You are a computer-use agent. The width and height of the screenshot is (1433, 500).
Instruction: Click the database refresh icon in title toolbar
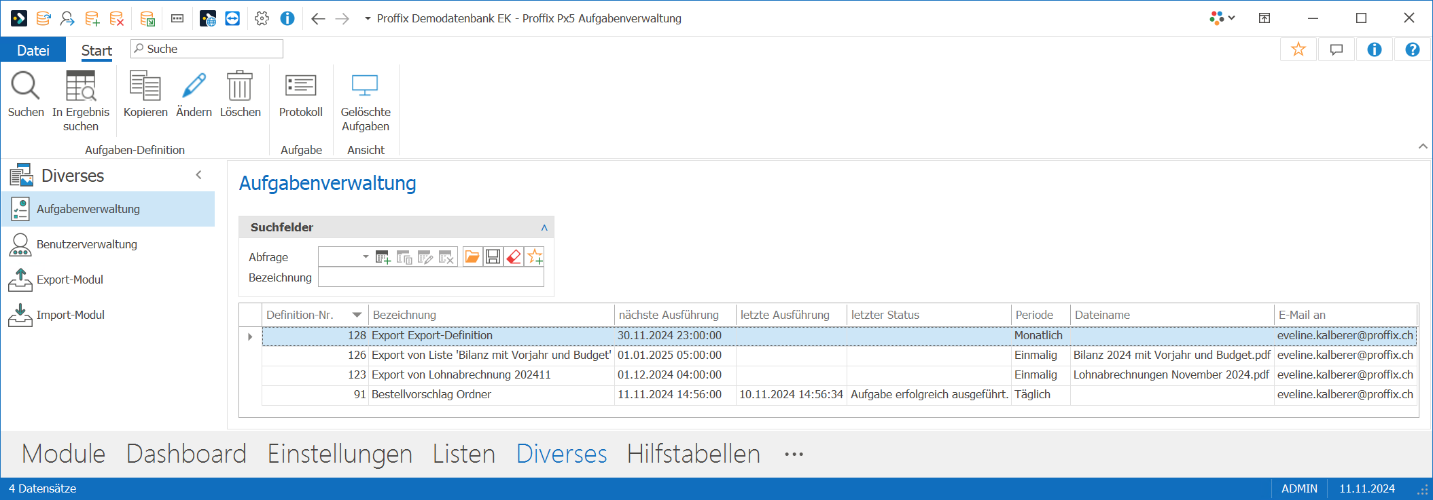point(43,18)
